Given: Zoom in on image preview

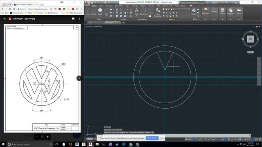Looking at the screenshot, I should coord(47,137).
